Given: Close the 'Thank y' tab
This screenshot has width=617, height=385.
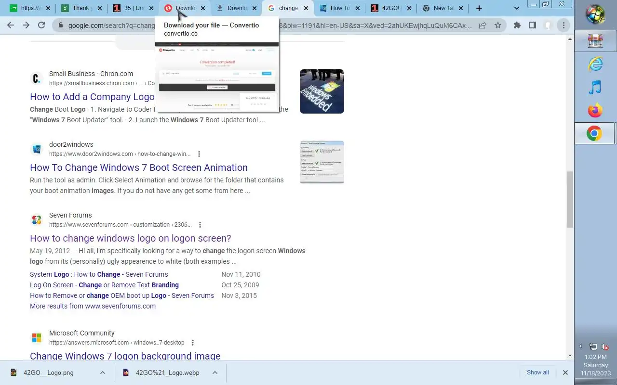Looking at the screenshot, I should point(99,8).
